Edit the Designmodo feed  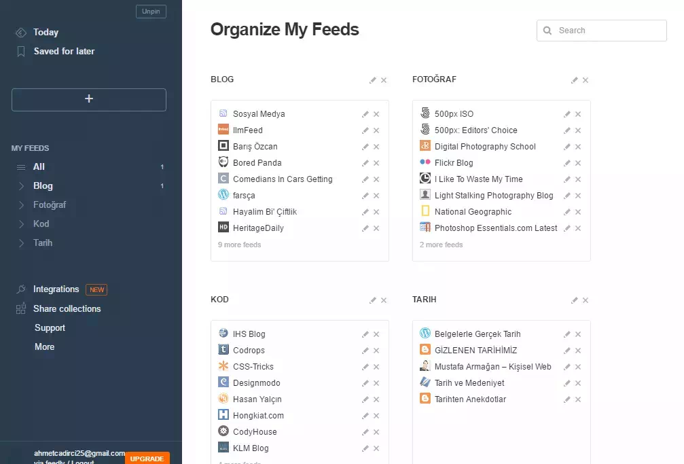point(365,383)
